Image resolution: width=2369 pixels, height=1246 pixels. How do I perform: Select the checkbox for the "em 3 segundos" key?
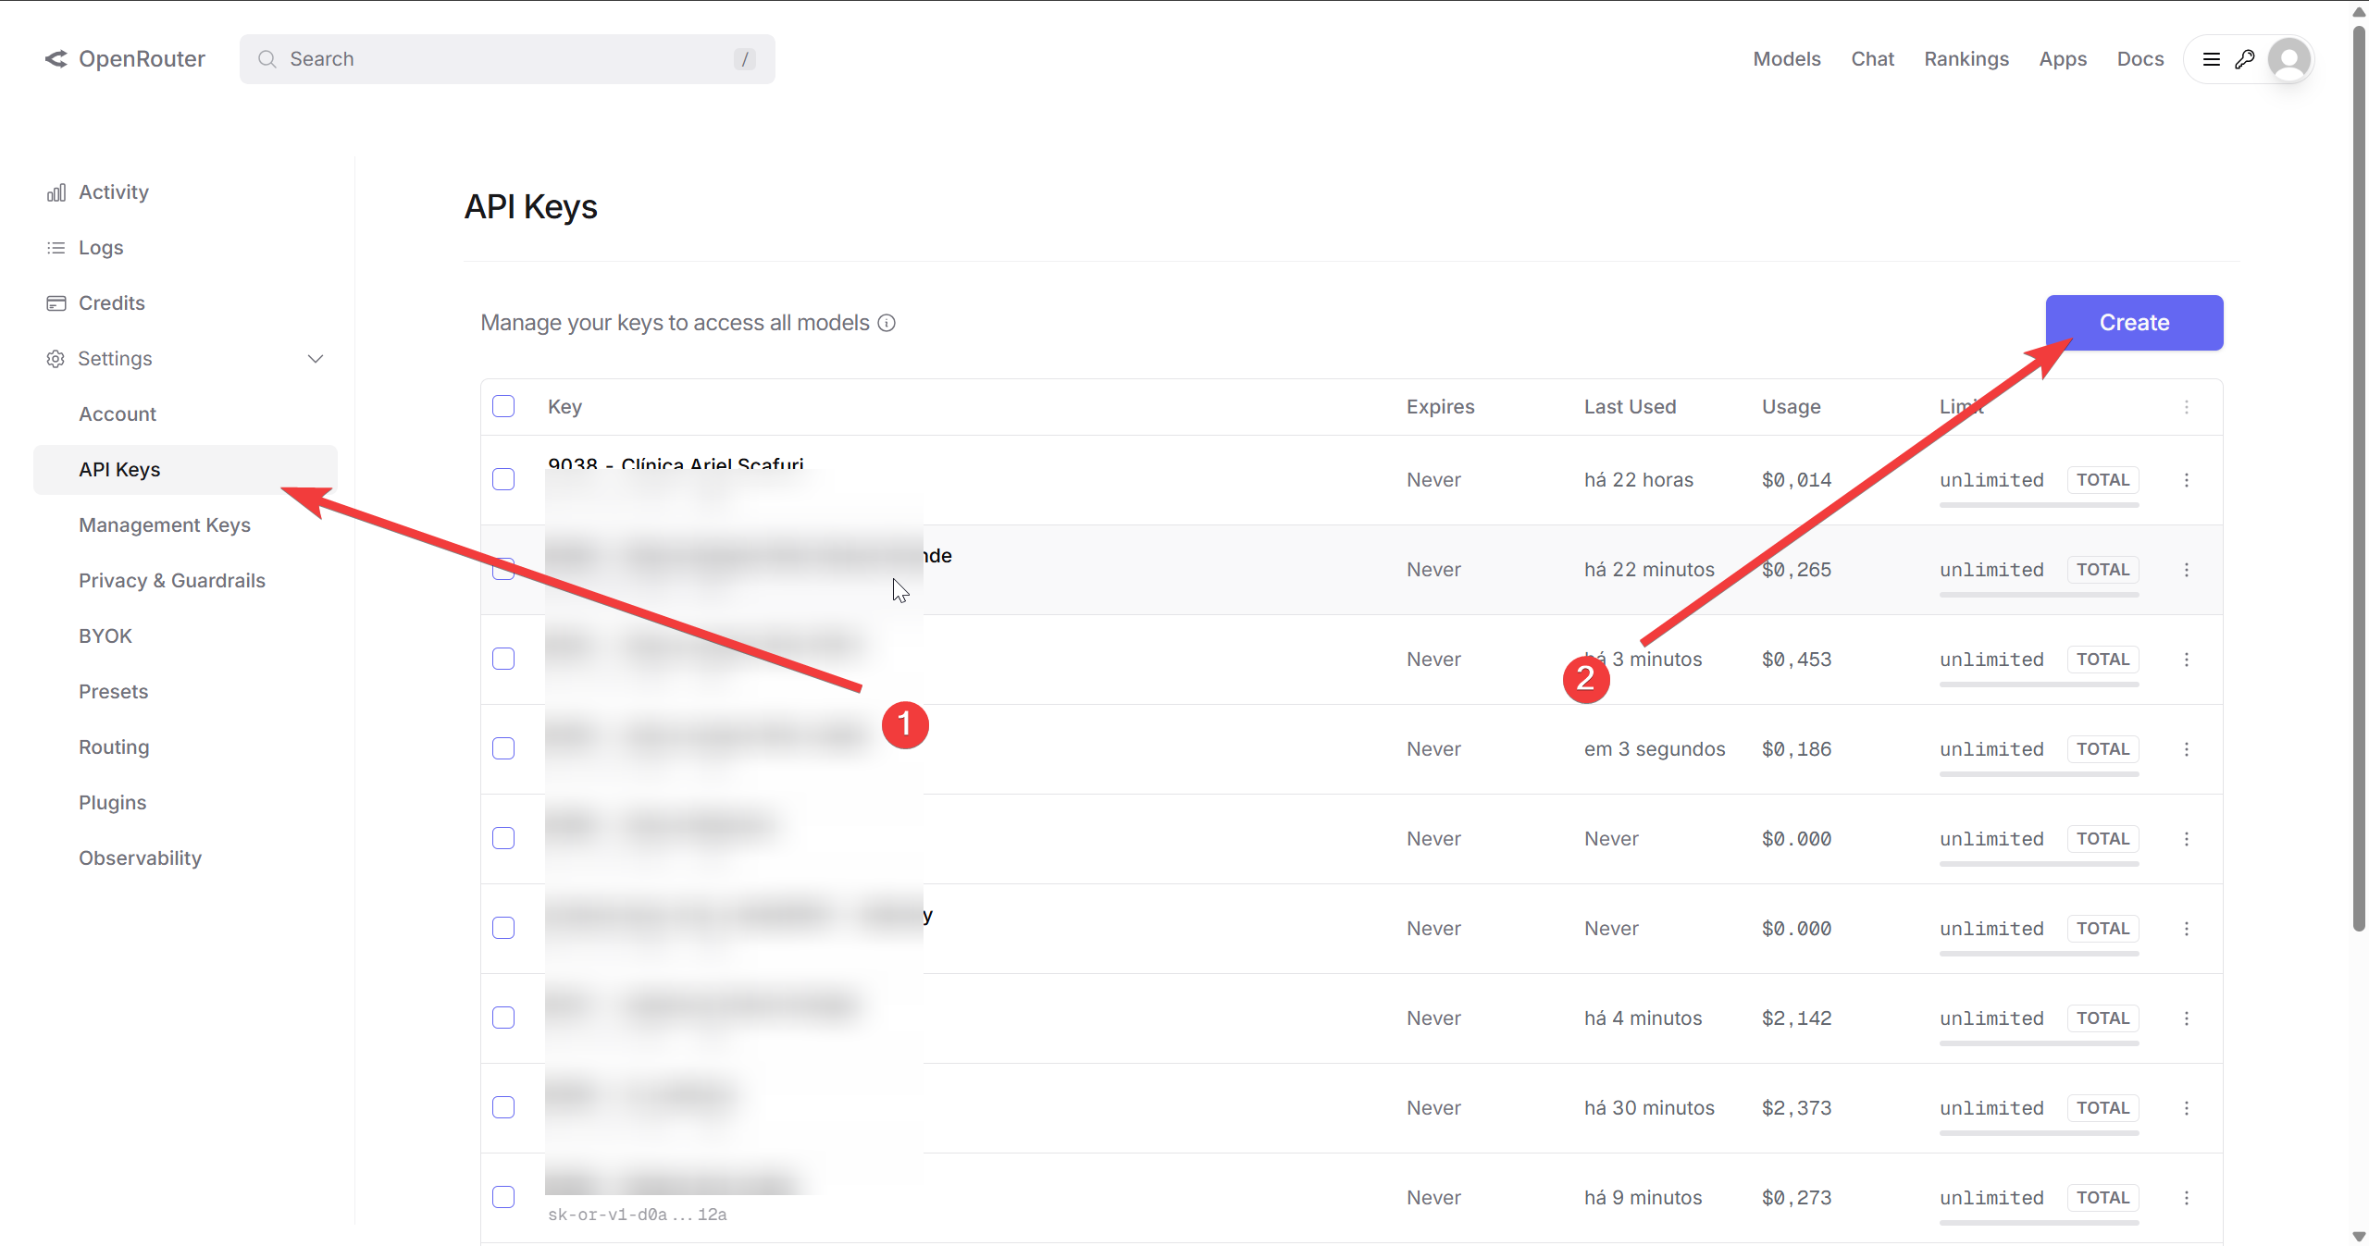click(x=503, y=748)
